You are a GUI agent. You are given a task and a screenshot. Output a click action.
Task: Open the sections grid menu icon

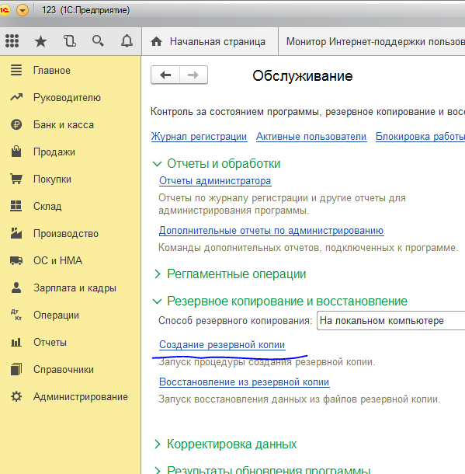pyautogui.click(x=12, y=41)
